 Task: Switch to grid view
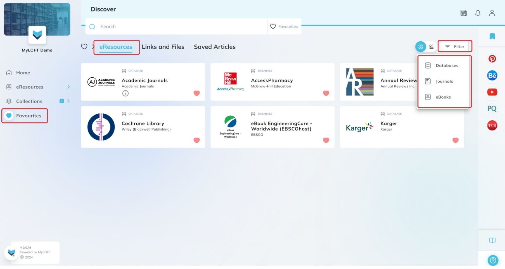point(420,47)
